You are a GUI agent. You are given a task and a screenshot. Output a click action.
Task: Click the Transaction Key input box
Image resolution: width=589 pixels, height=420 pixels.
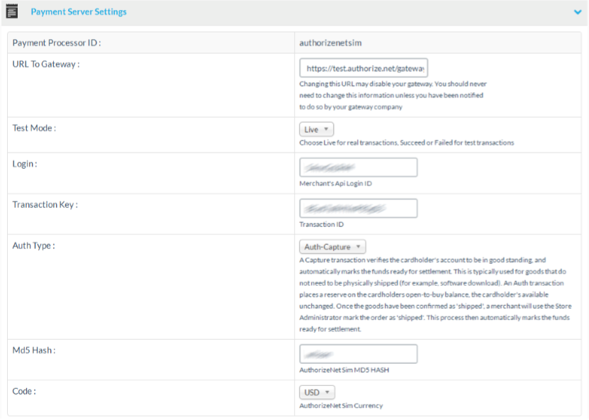[x=358, y=209]
